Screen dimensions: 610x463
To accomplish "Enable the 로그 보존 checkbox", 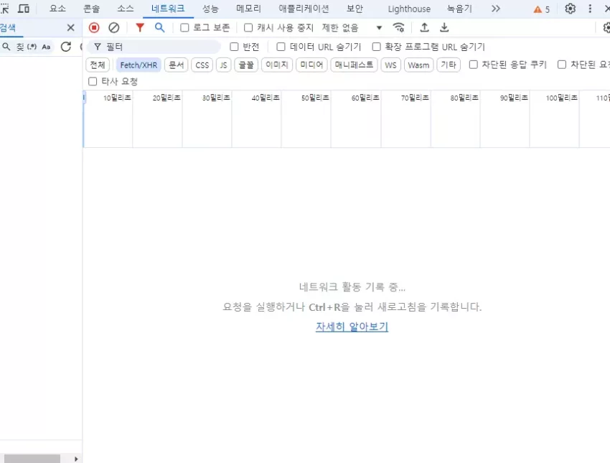I will tap(184, 27).
